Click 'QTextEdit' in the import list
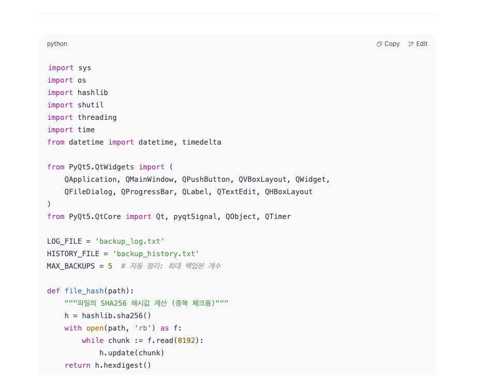 [237, 192]
